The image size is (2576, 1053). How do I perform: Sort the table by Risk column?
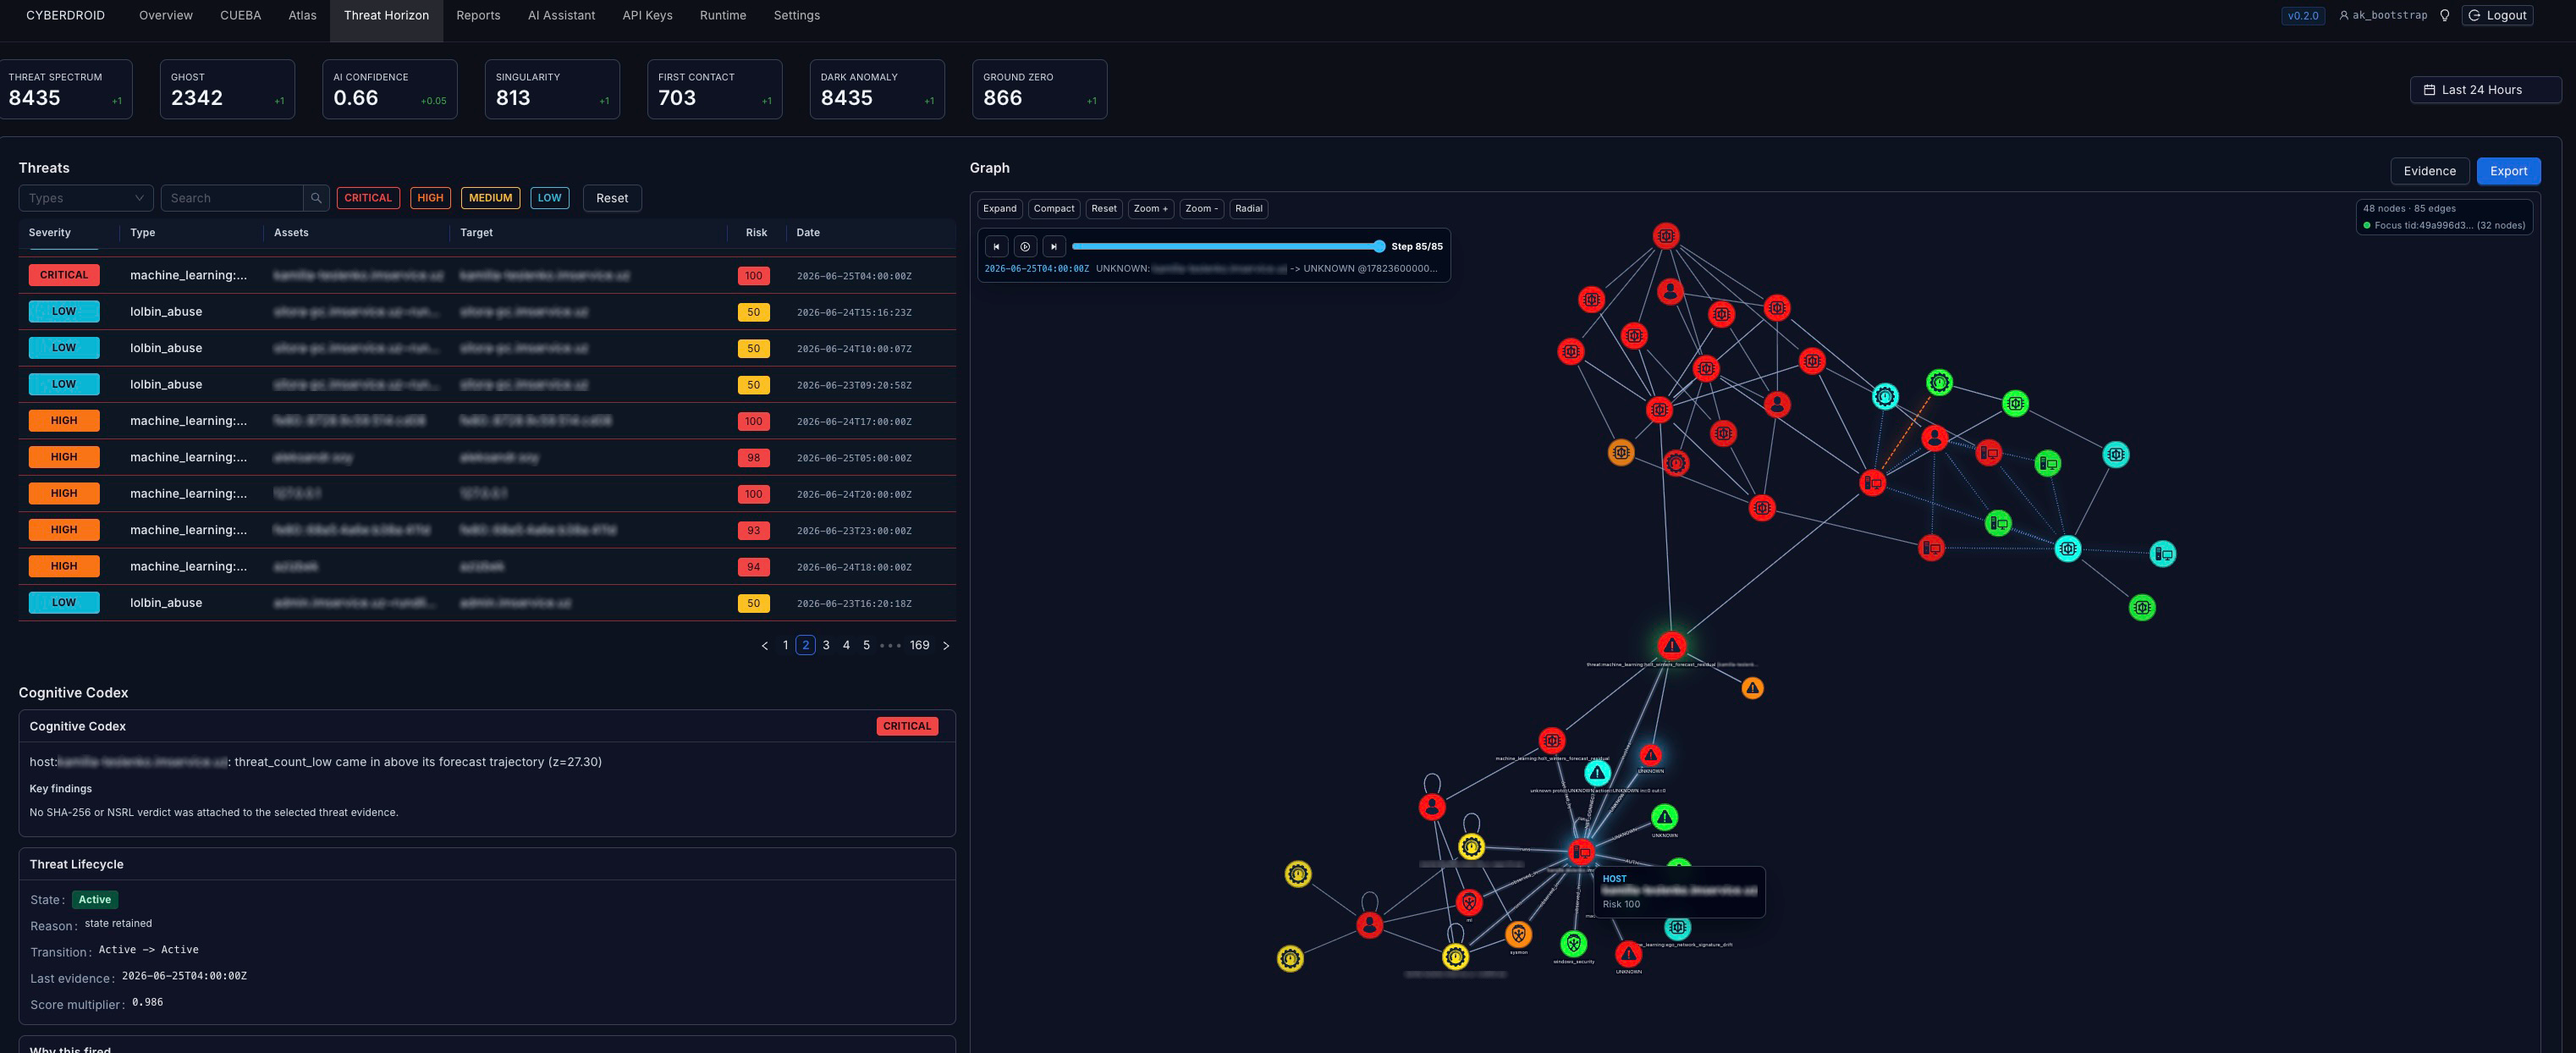pyautogui.click(x=756, y=233)
